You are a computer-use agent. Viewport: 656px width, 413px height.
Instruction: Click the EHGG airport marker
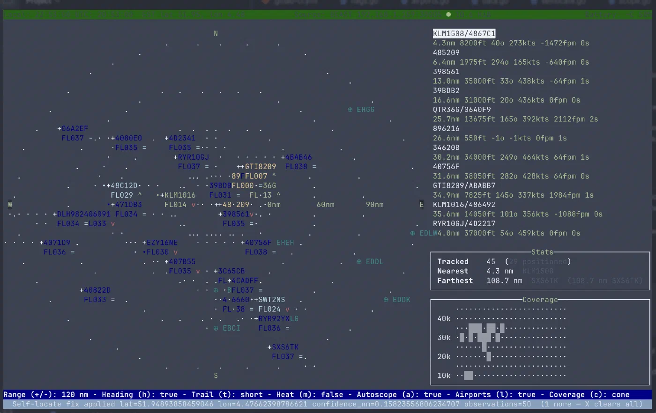click(x=361, y=110)
